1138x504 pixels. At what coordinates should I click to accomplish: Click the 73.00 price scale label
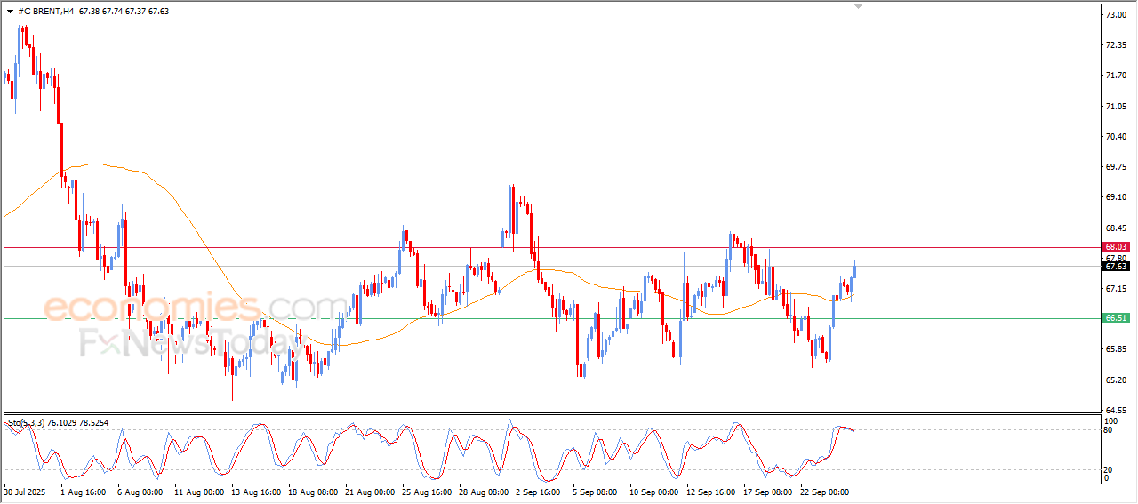tap(1116, 15)
